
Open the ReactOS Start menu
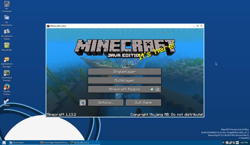[x=4, y=142]
